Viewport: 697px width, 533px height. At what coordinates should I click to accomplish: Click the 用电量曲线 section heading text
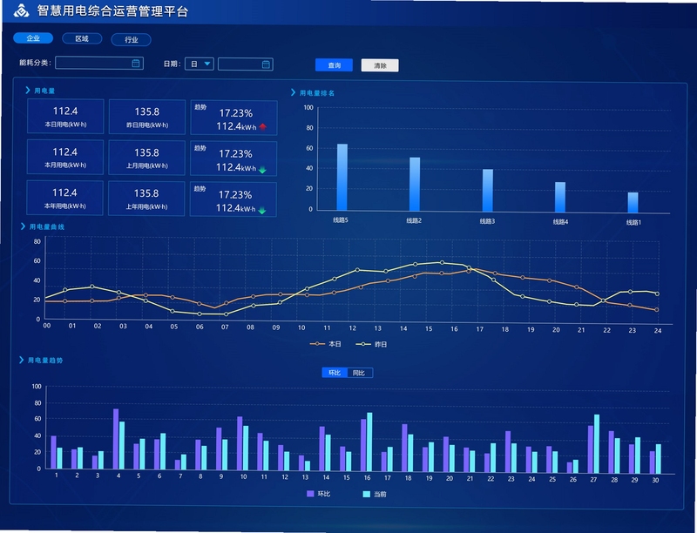pos(47,227)
